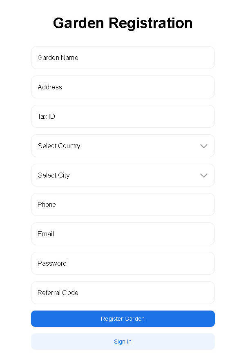The width and height of the screenshot is (250, 364).
Task: Activate the Password field
Action: [x=123, y=263]
